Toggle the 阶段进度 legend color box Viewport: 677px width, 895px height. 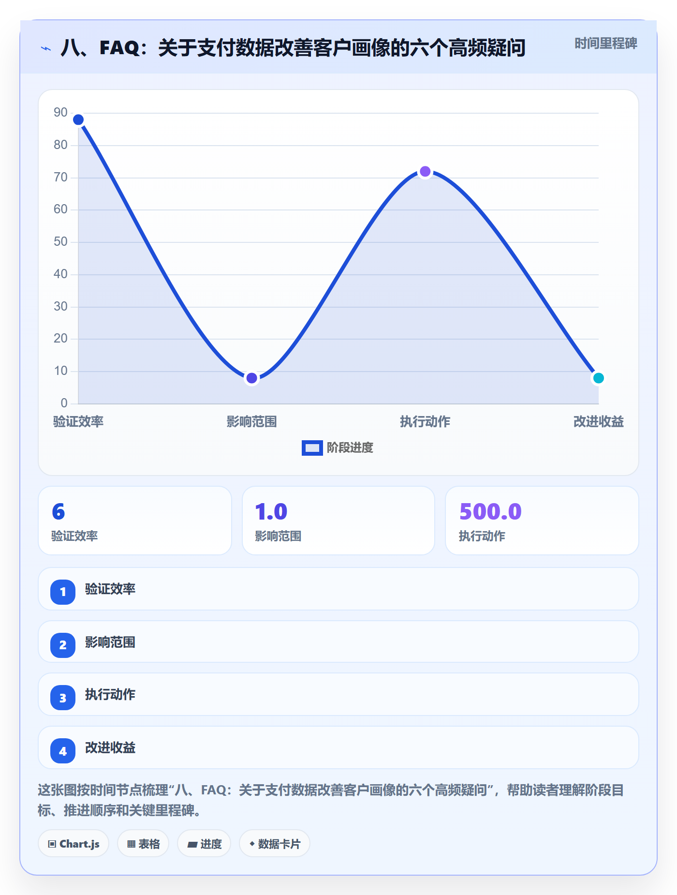312,448
